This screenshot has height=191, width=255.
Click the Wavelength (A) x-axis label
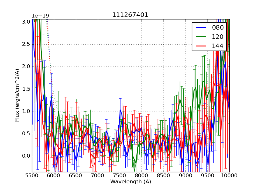coord(131,182)
